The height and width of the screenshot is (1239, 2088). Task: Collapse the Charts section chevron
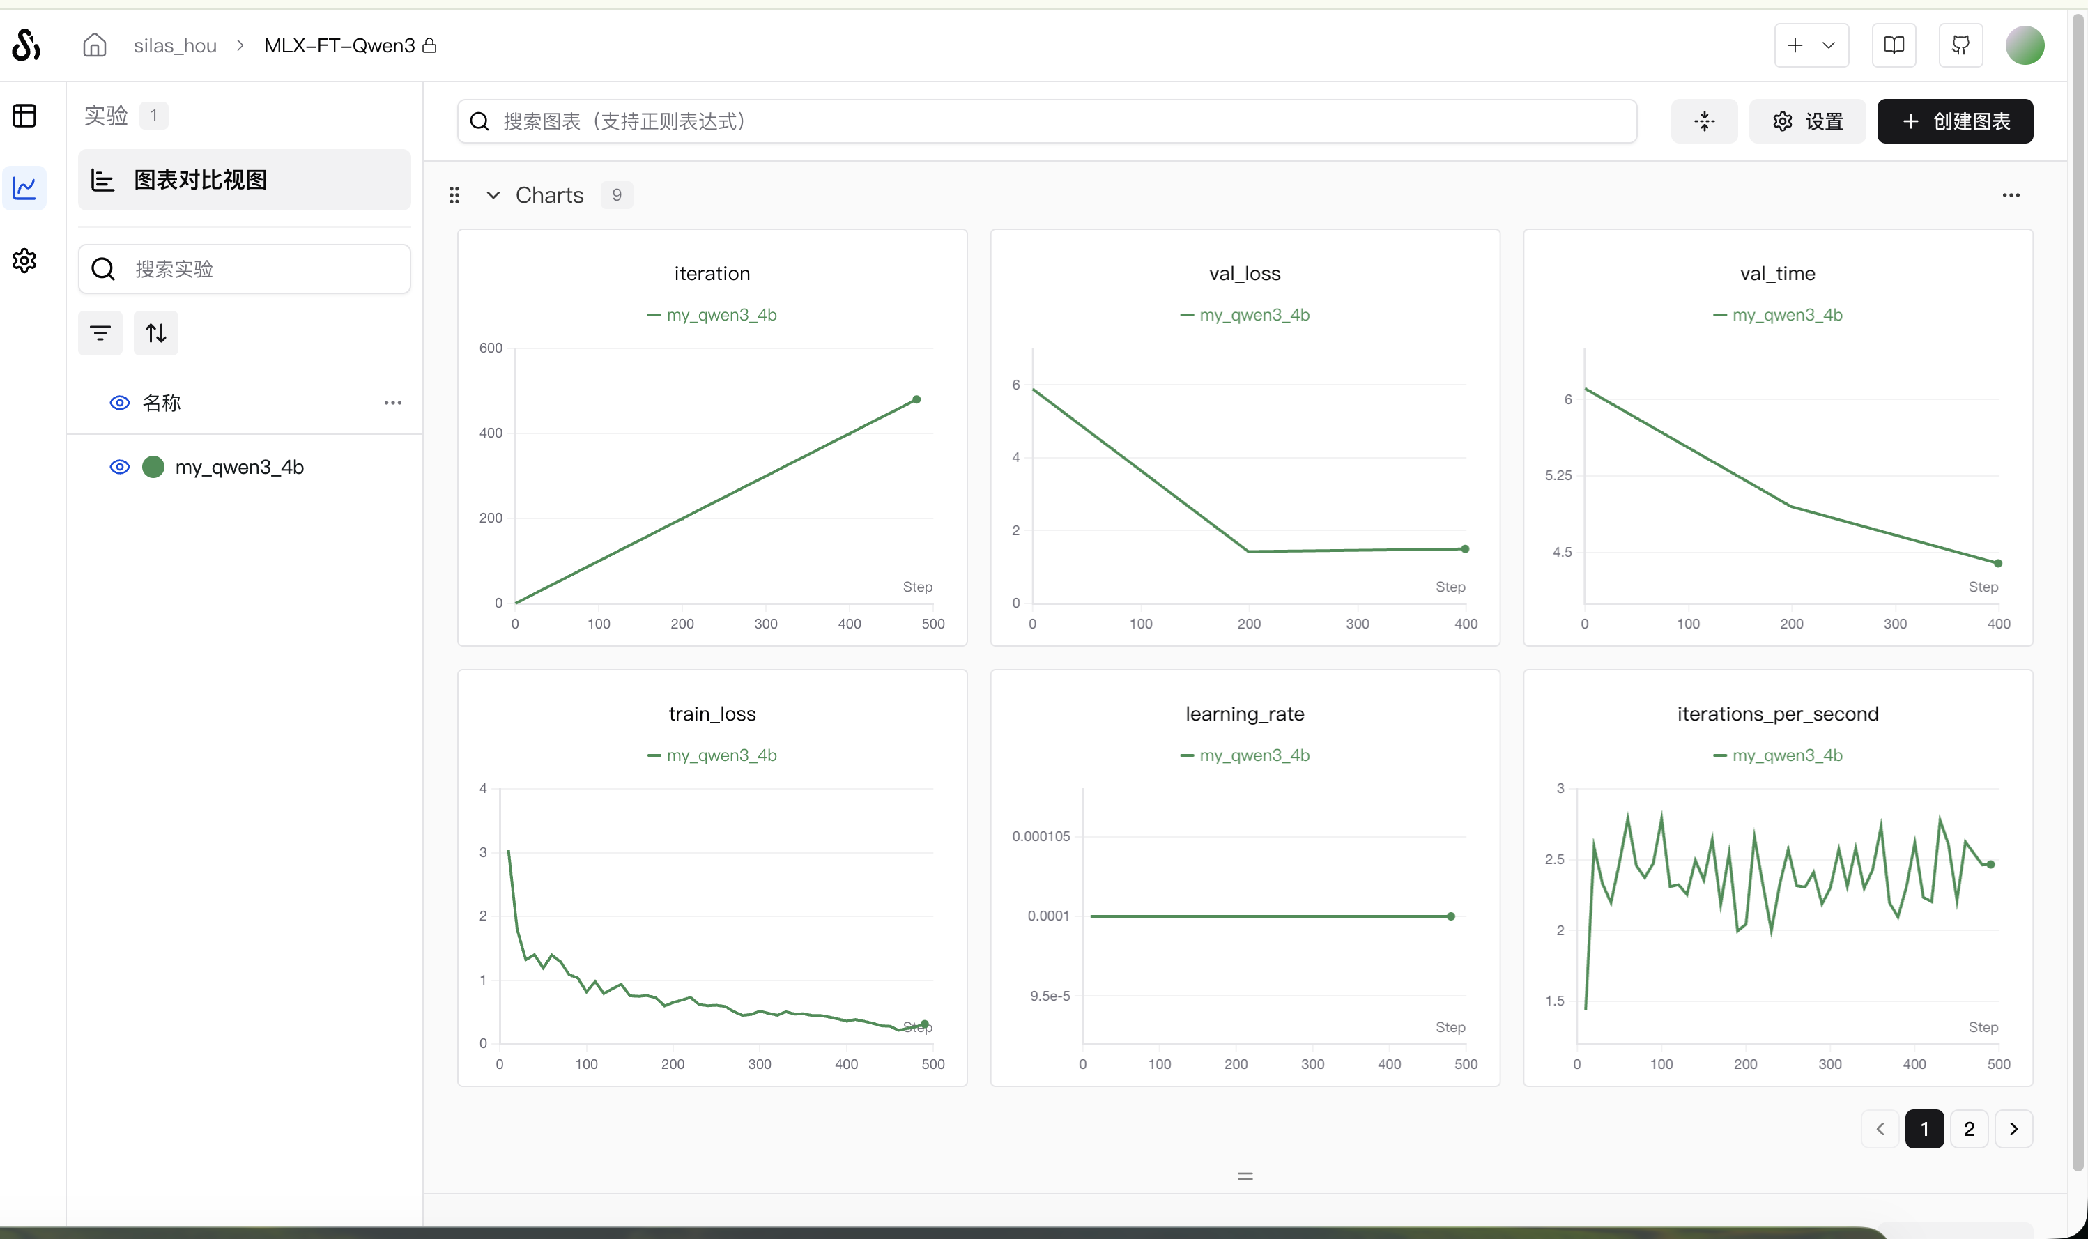493,195
